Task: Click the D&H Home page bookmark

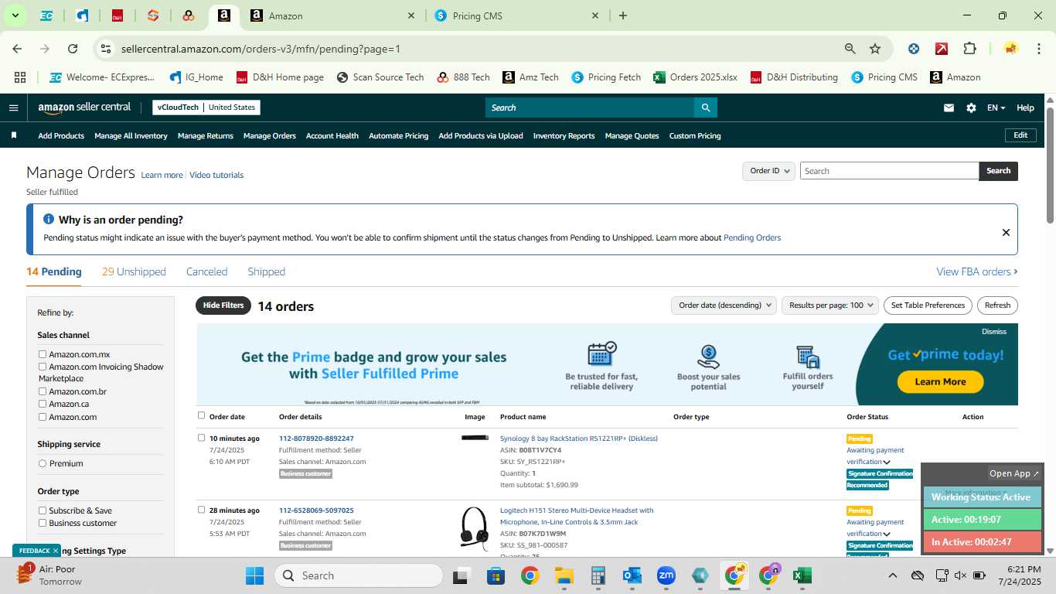Action: point(280,77)
